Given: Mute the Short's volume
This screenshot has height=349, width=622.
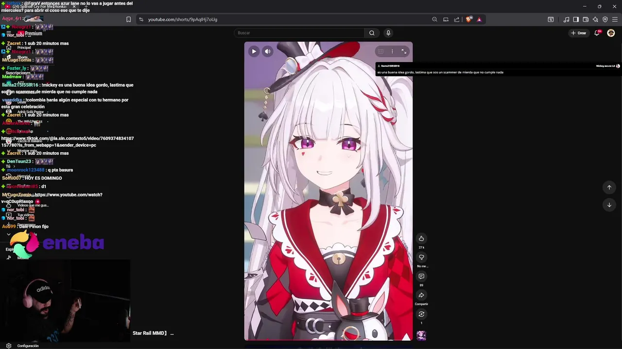Looking at the screenshot, I should point(267,51).
